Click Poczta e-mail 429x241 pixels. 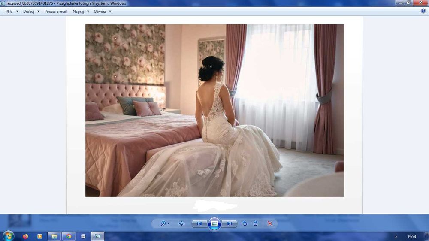tap(55, 12)
